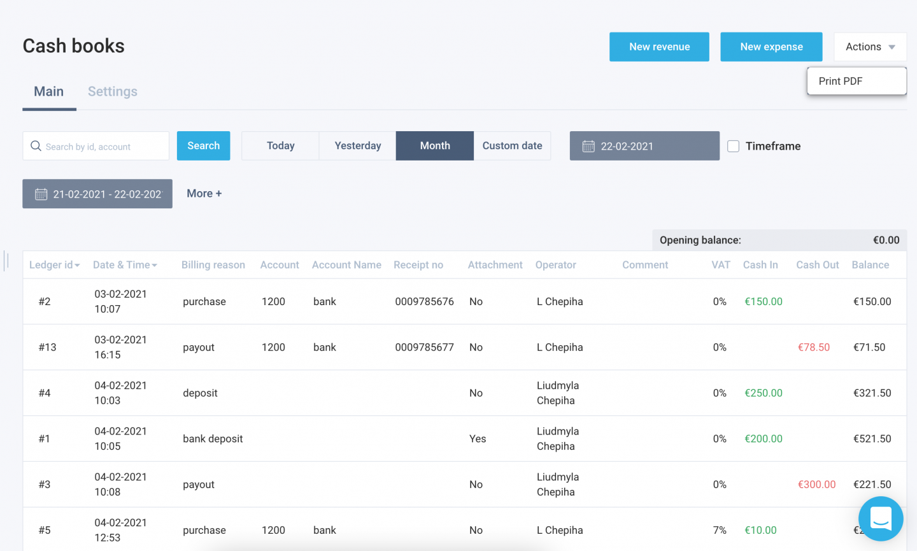917x551 pixels.
Task: Click the Operator column header
Action: point(556,265)
